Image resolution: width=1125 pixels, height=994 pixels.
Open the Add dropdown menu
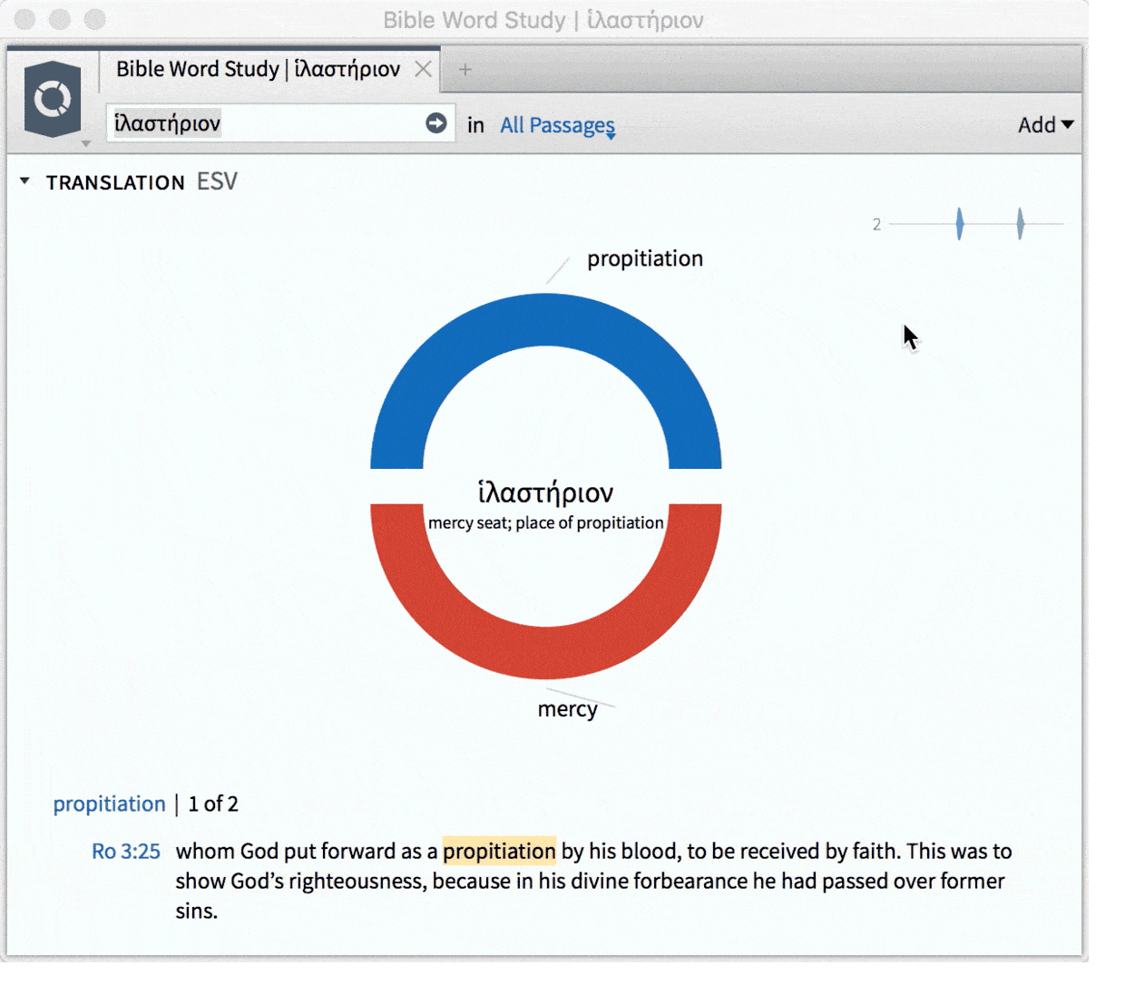point(1045,125)
